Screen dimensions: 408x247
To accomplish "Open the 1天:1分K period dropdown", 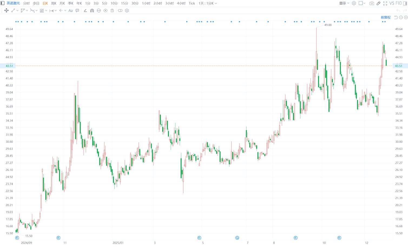I will tap(208, 3).
